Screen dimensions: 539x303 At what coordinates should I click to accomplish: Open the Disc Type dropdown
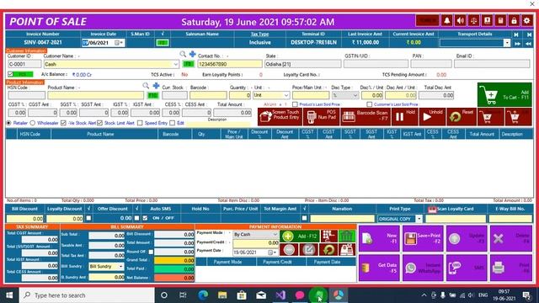click(x=355, y=95)
